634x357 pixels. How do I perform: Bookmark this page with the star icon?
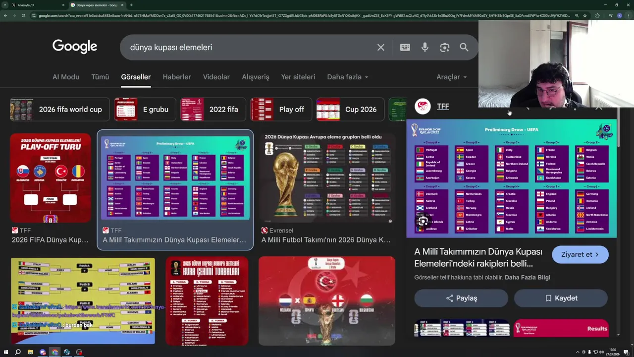click(x=585, y=15)
